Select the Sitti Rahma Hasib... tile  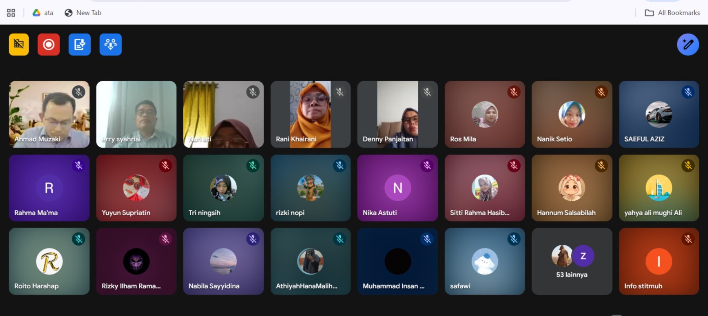[485, 188]
